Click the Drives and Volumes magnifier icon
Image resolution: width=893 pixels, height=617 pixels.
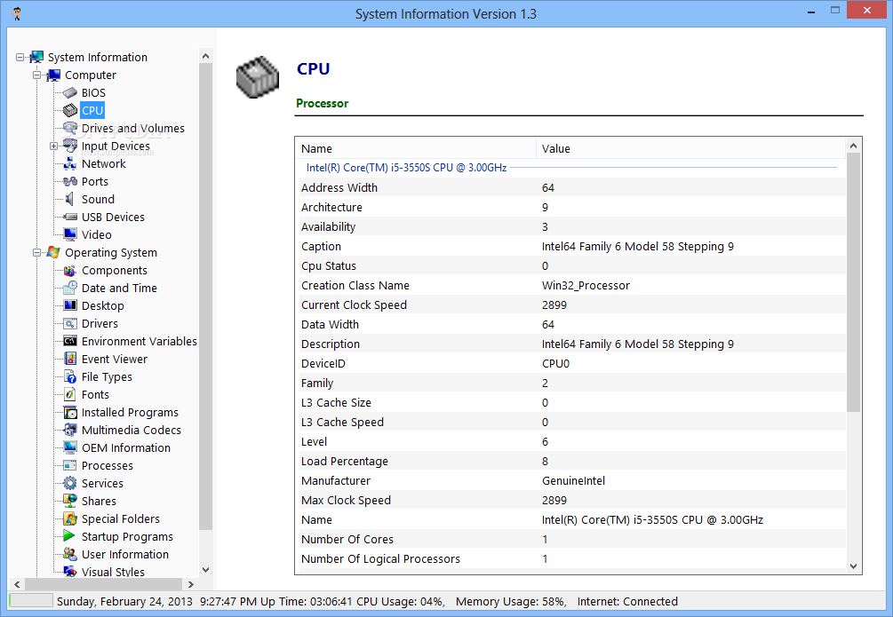(69, 128)
